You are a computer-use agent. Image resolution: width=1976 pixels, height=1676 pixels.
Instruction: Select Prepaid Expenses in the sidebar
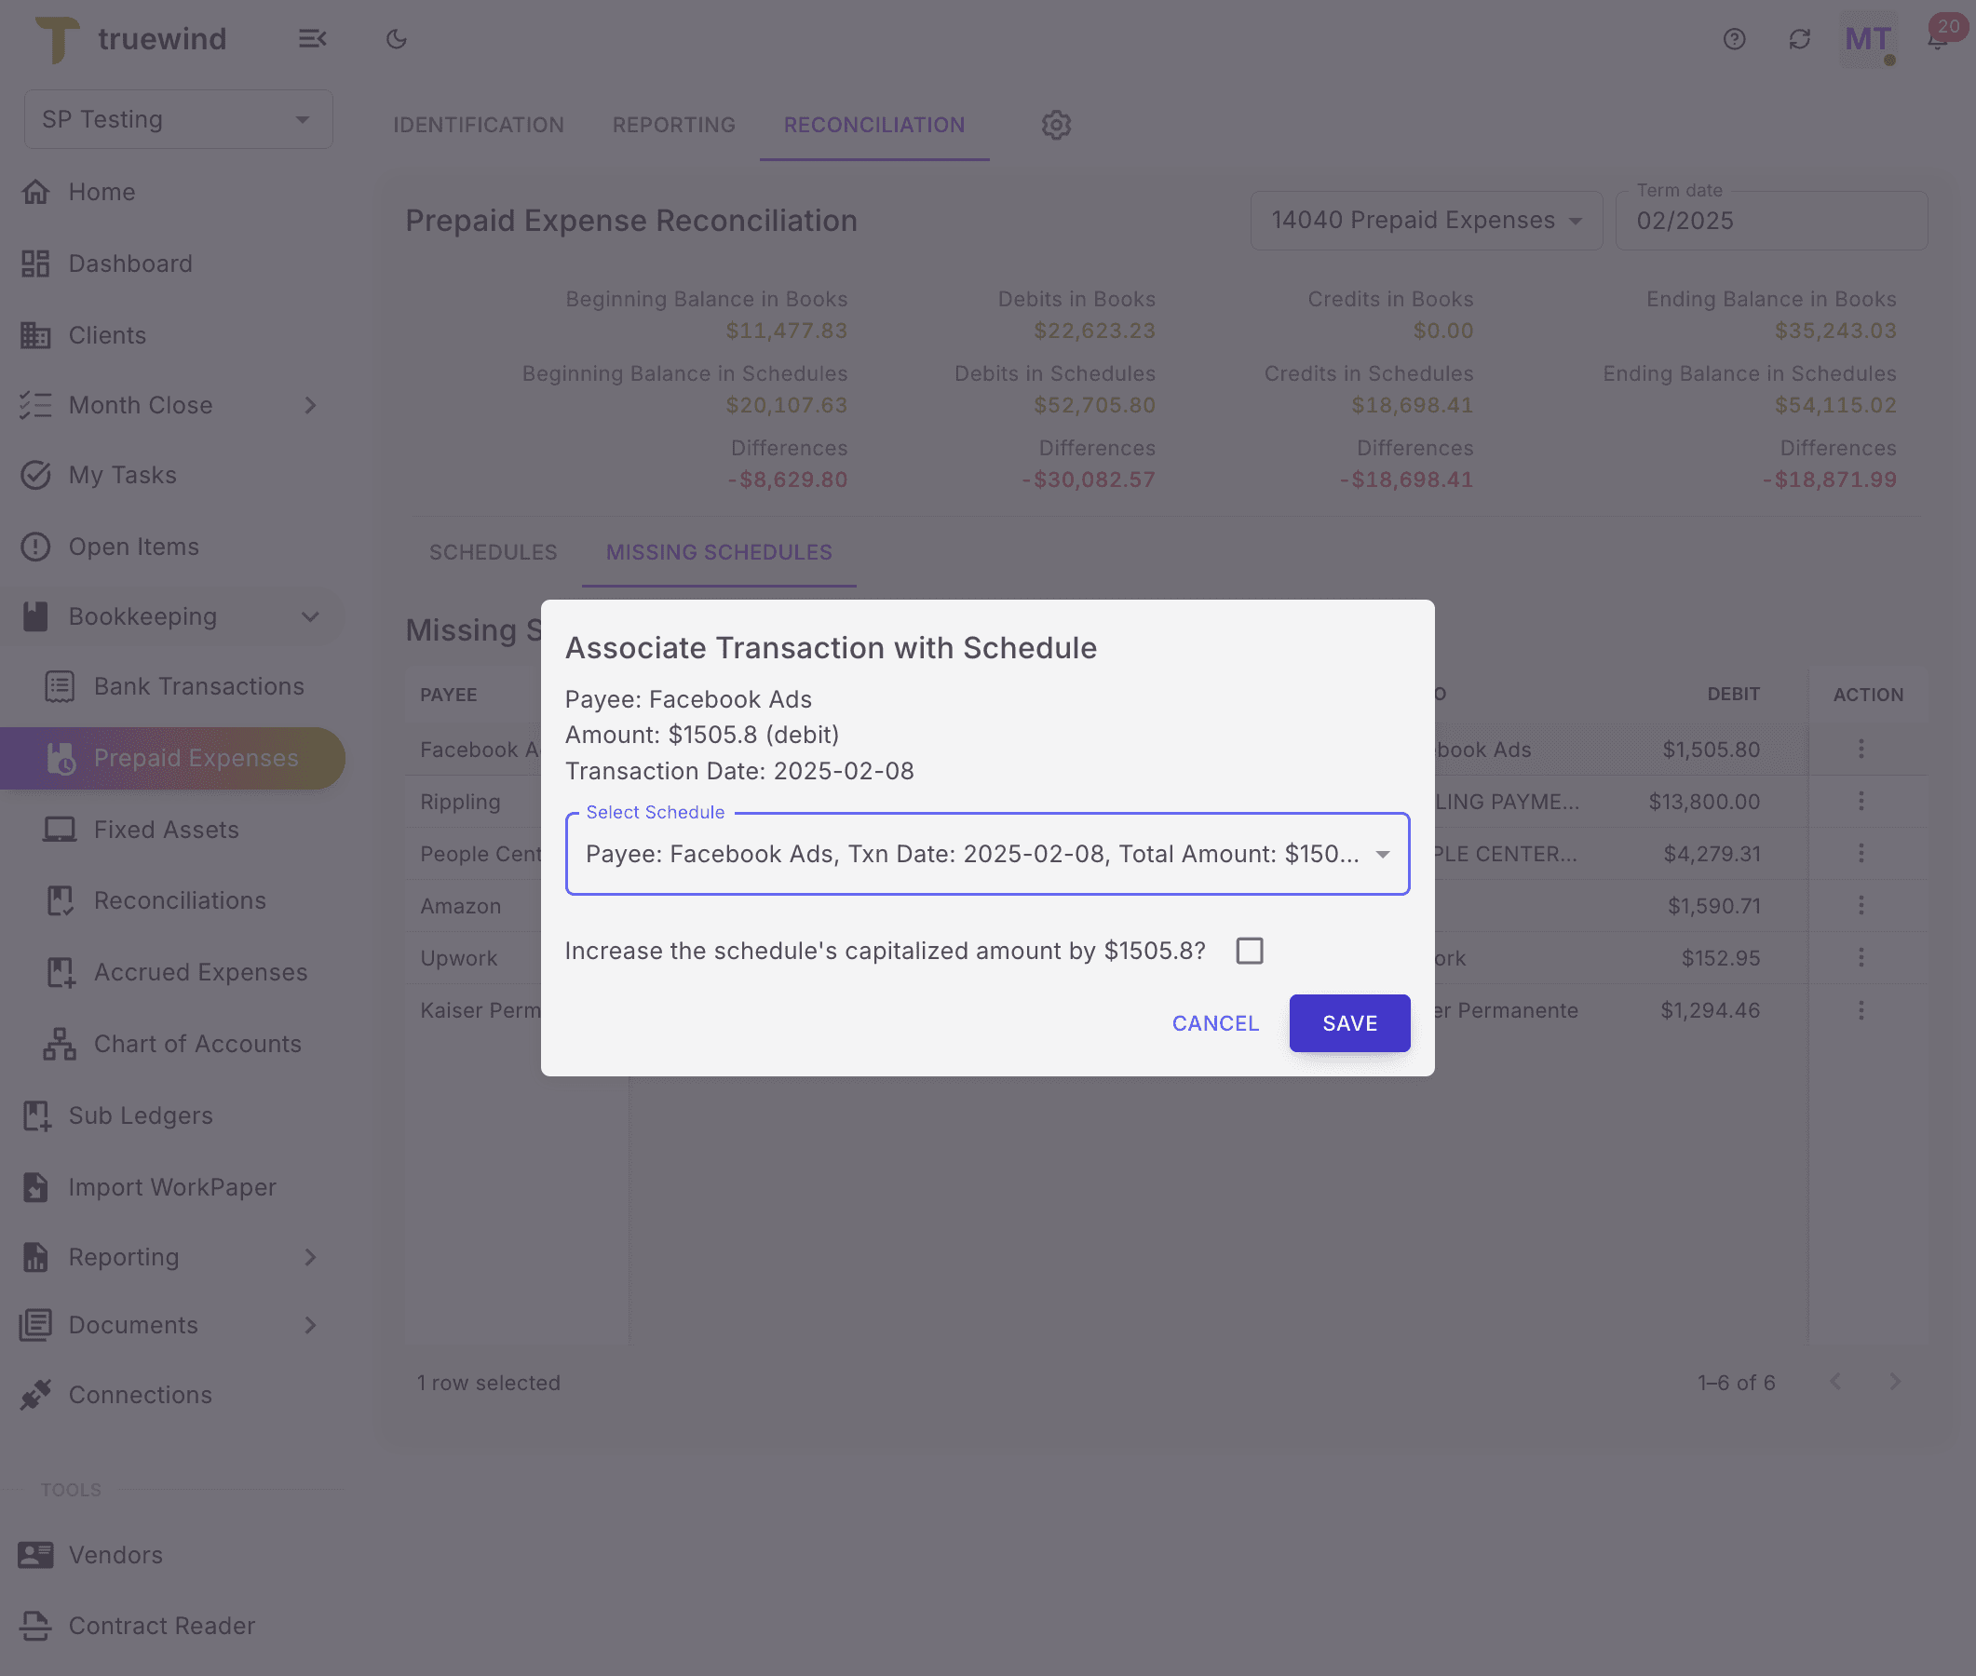click(195, 757)
